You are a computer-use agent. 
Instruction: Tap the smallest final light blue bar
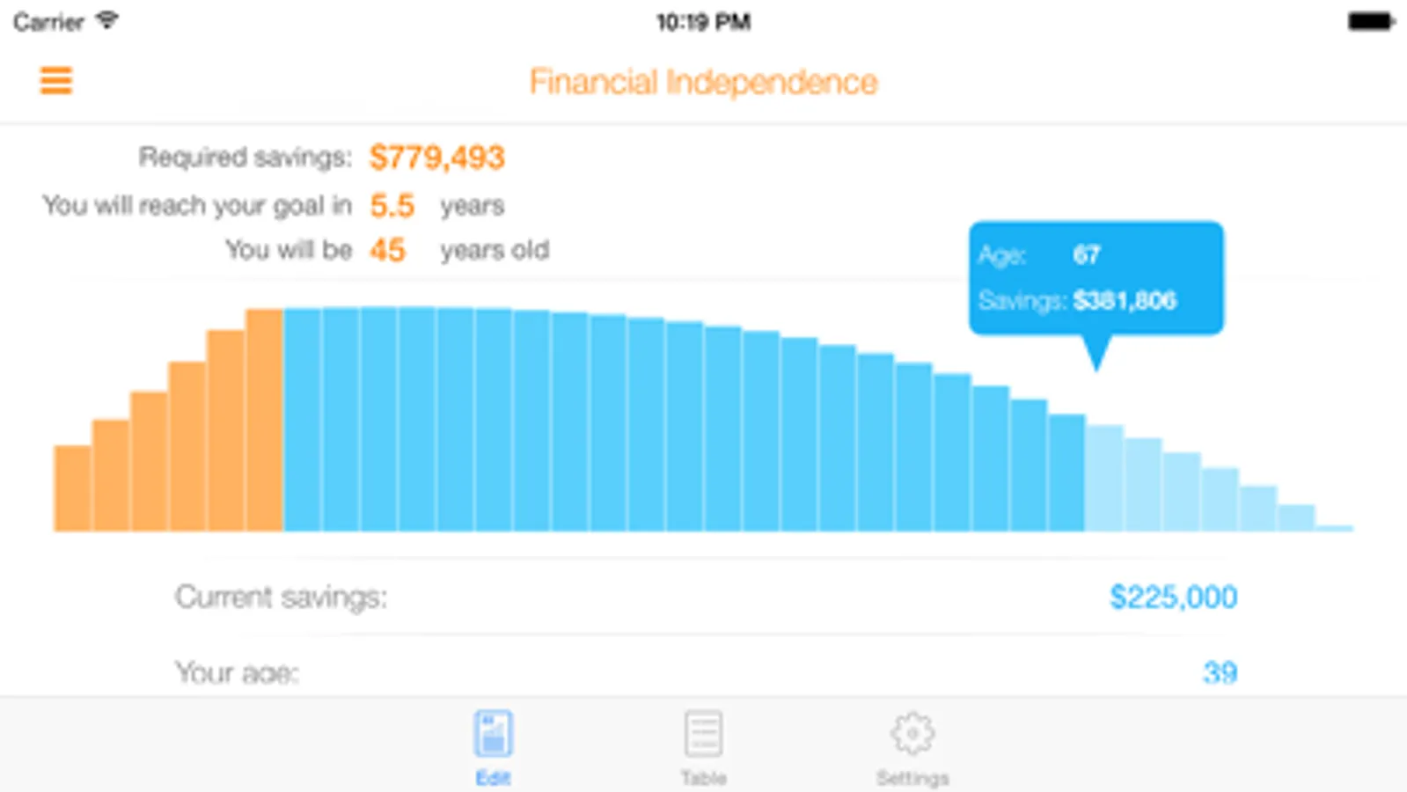coord(1335,528)
